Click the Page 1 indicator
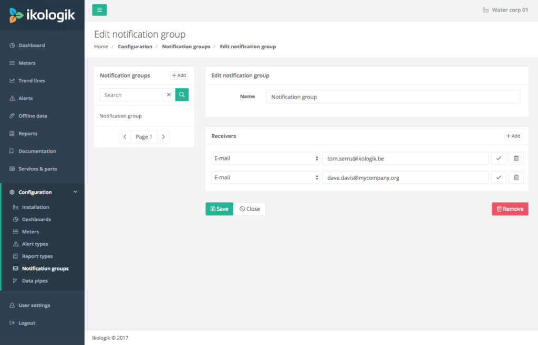Viewport: 538px width, 345px height. [x=144, y=137]
